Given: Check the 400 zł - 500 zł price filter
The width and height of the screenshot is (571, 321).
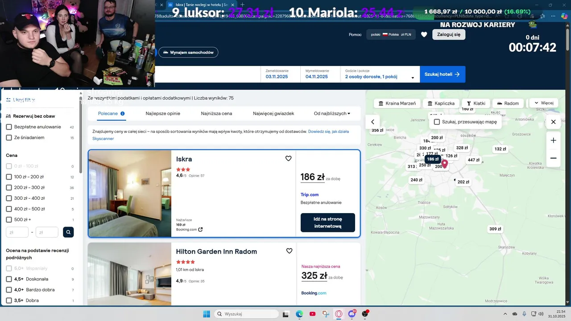Looking at the screenshot, I should coord(9,209).
